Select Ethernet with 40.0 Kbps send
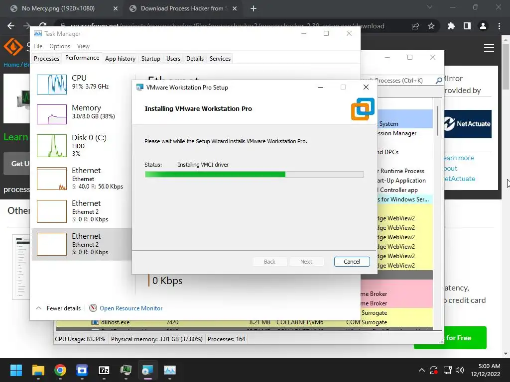Image resolution: width=510 pixels, height=382 pixels. [81, 179]
